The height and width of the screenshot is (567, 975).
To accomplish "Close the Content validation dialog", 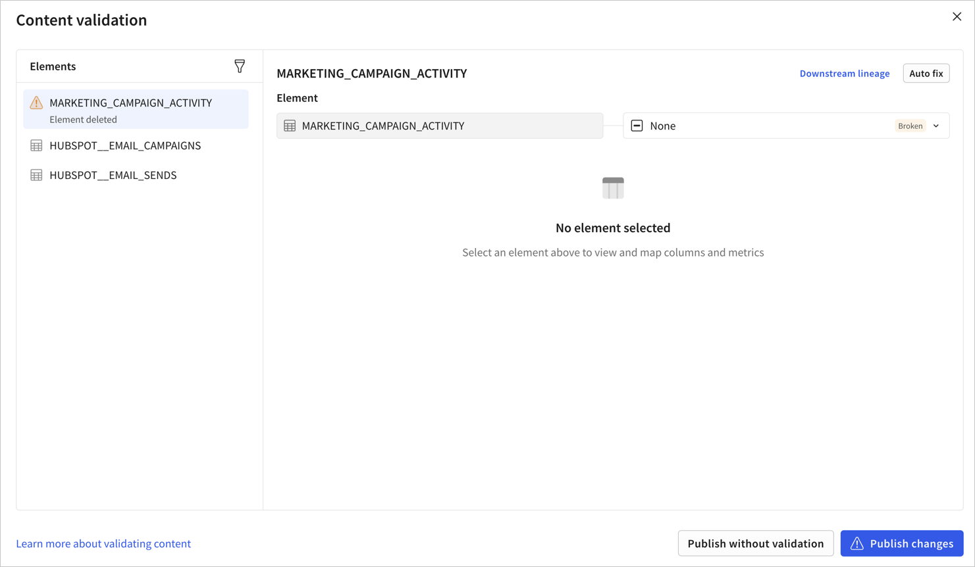I will pyautogui.click(x=957, y=16).
